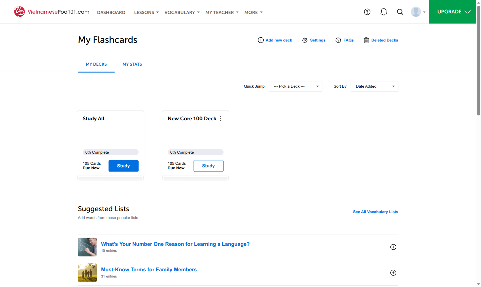Viewport: 481px width, 287px height.
Task: Expand the Date Added sort dropdown
Action: pos(374,86)
